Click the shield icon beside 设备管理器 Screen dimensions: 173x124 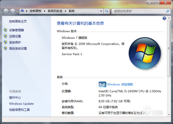coord(5,30)
